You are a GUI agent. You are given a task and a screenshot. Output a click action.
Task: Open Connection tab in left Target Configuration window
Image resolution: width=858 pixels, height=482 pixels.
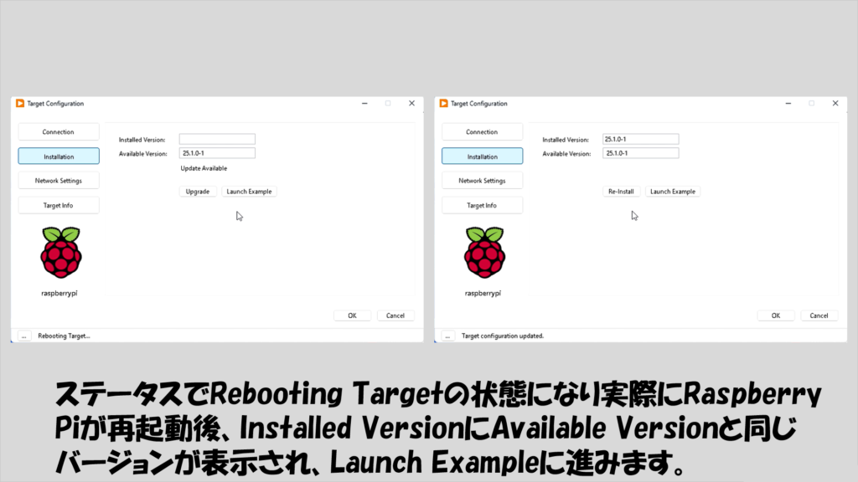click(x=59, y=131)
